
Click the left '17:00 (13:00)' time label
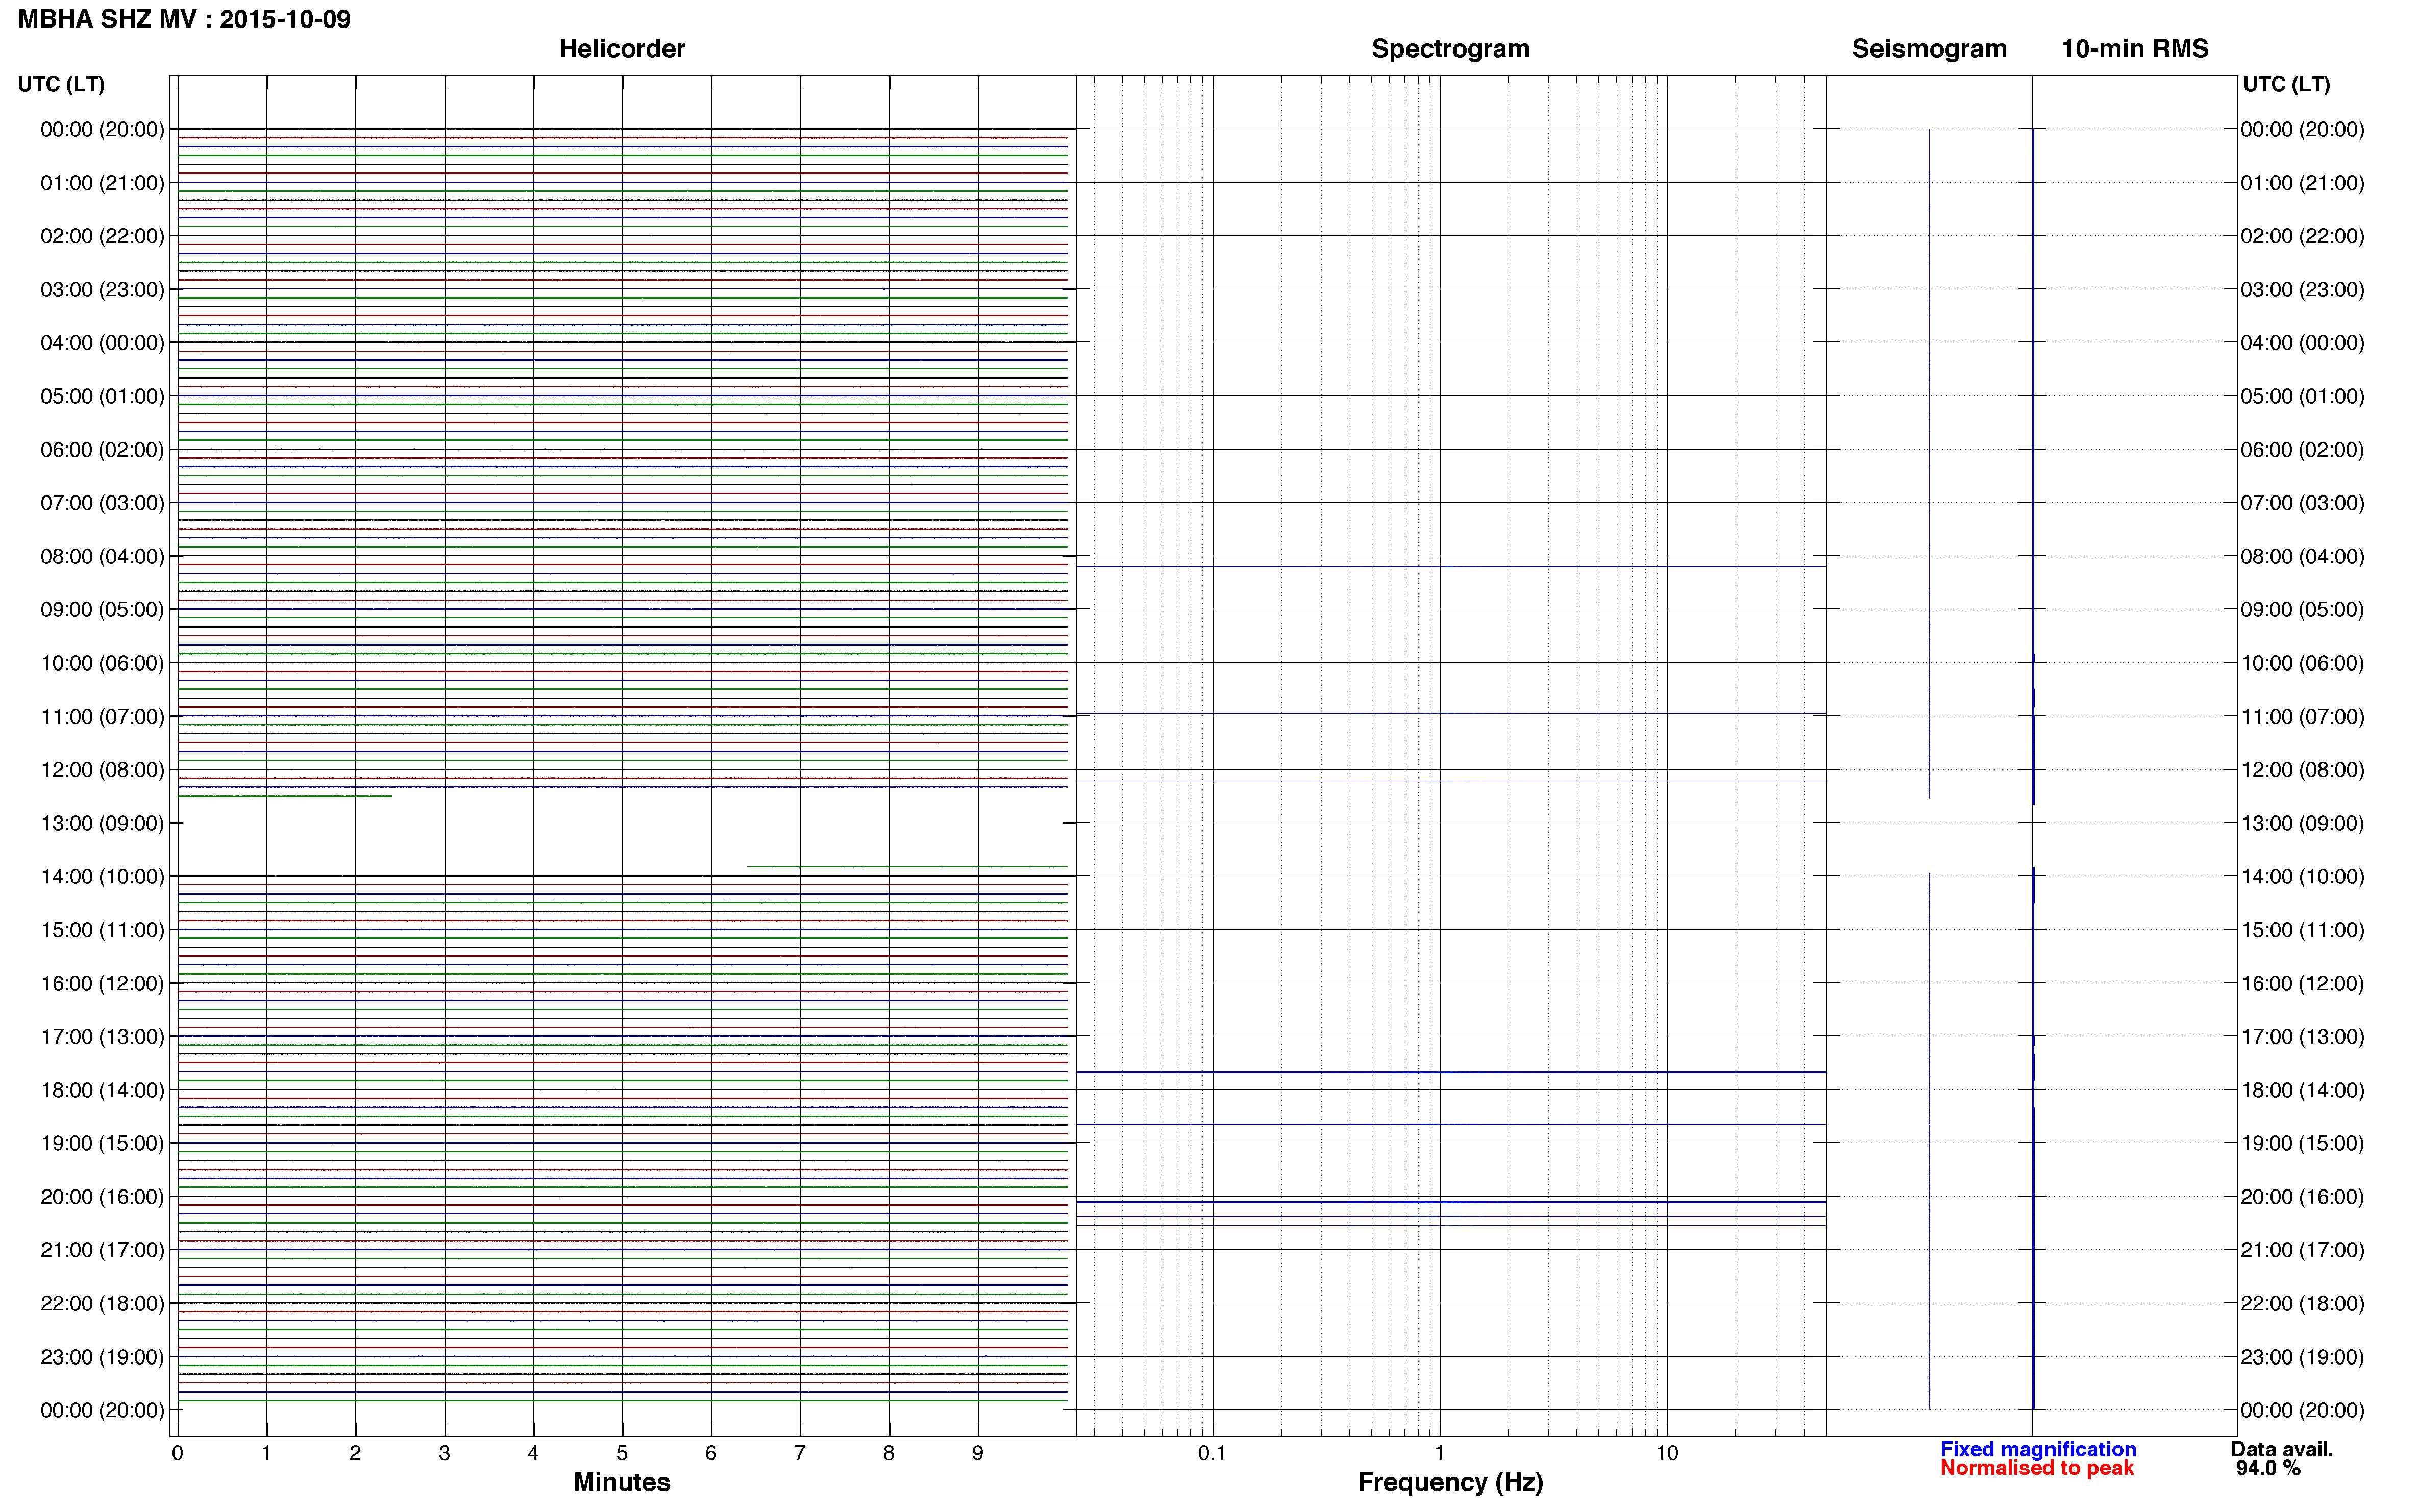coord(102,1036)
